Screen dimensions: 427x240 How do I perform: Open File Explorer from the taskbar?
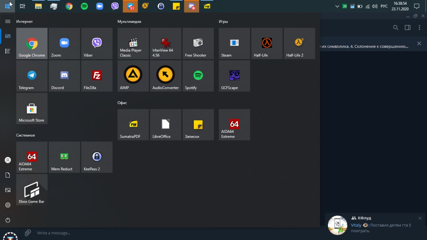point(38,6)
